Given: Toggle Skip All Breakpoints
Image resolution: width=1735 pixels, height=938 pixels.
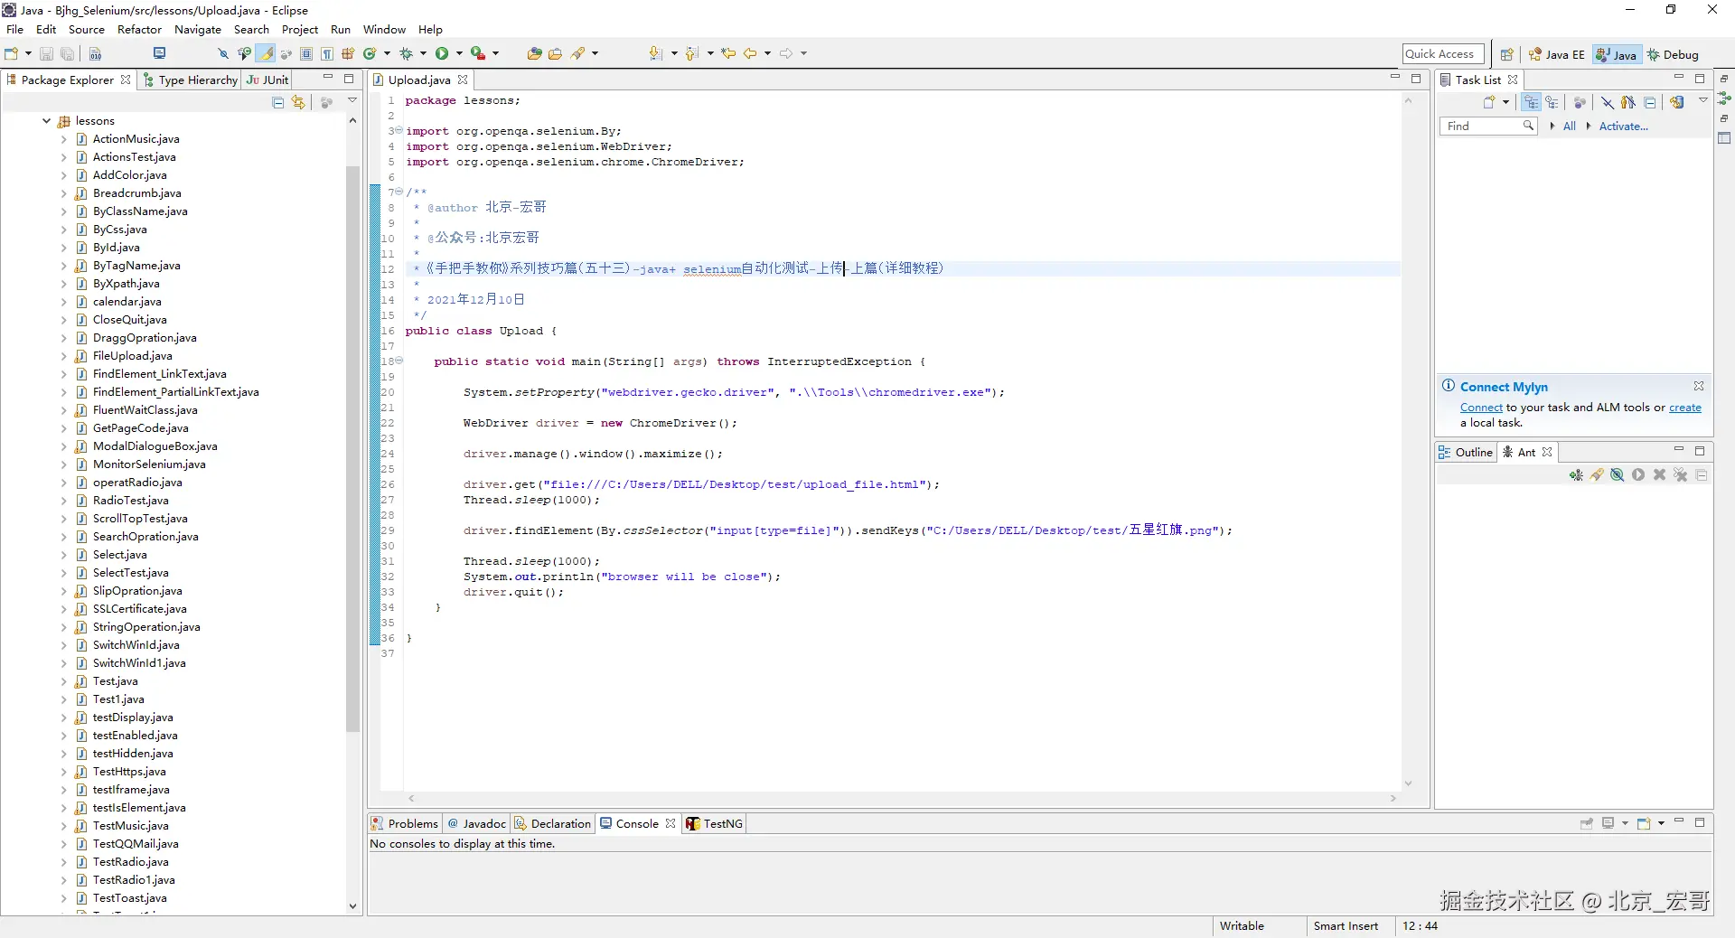Looking at the screenshot, I should pyautogui.click(x=223, y=54).
